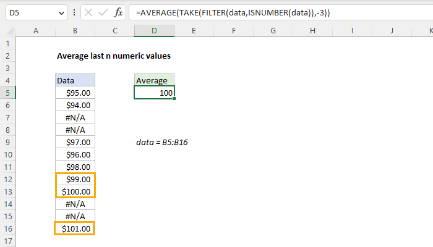The width and height of the screenshot is (433, 247).
Task: Click the cell with $100.00
Action: click(x=75, y=191)
